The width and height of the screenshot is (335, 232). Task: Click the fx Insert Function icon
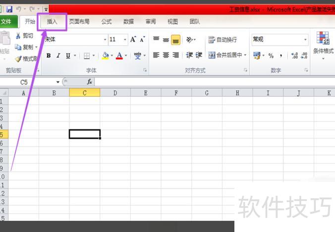tap(90, 82)
